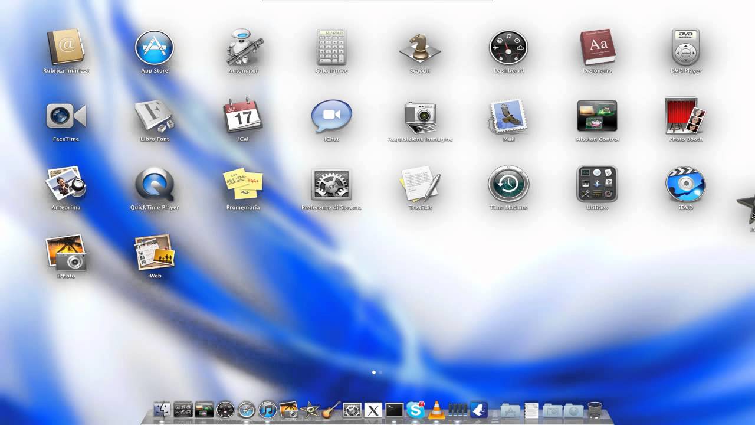This screenshot has height=425, width=755.
Task: Launch TextEdit
Action: 420,184
